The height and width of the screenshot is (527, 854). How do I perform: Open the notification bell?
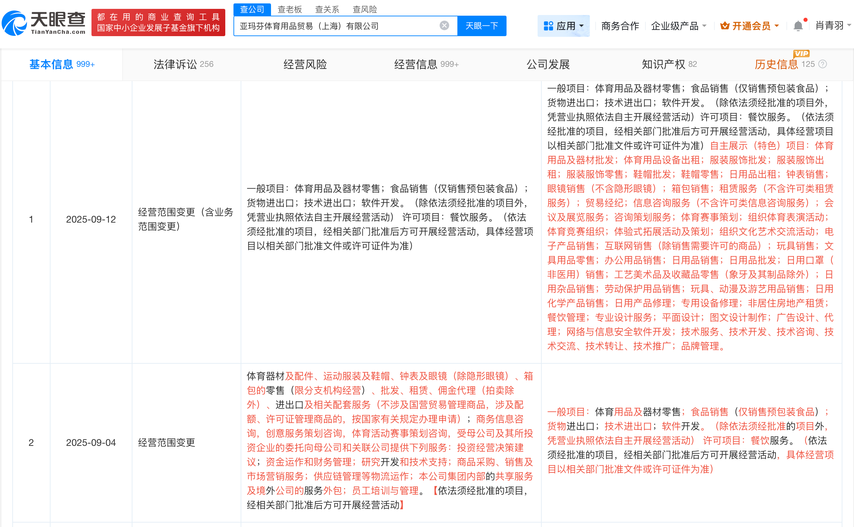tap(798, 26)
